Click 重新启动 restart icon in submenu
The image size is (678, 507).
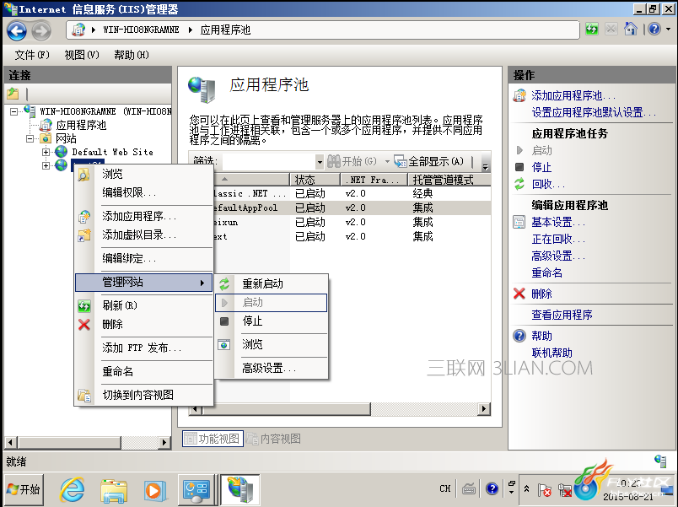pyautogui.click(x=224, y=284)
